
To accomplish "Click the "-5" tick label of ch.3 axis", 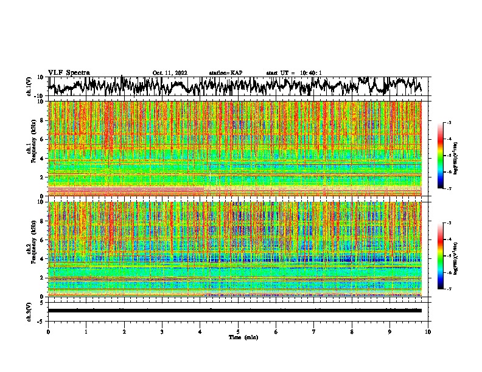I will point(41,322).
